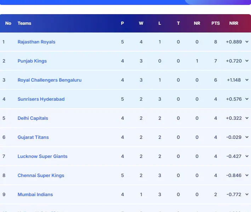This screenshot has height=212, width=251.
Task: Expand Royal Challengers Bengaluru row details
Action: pos(247,80)
